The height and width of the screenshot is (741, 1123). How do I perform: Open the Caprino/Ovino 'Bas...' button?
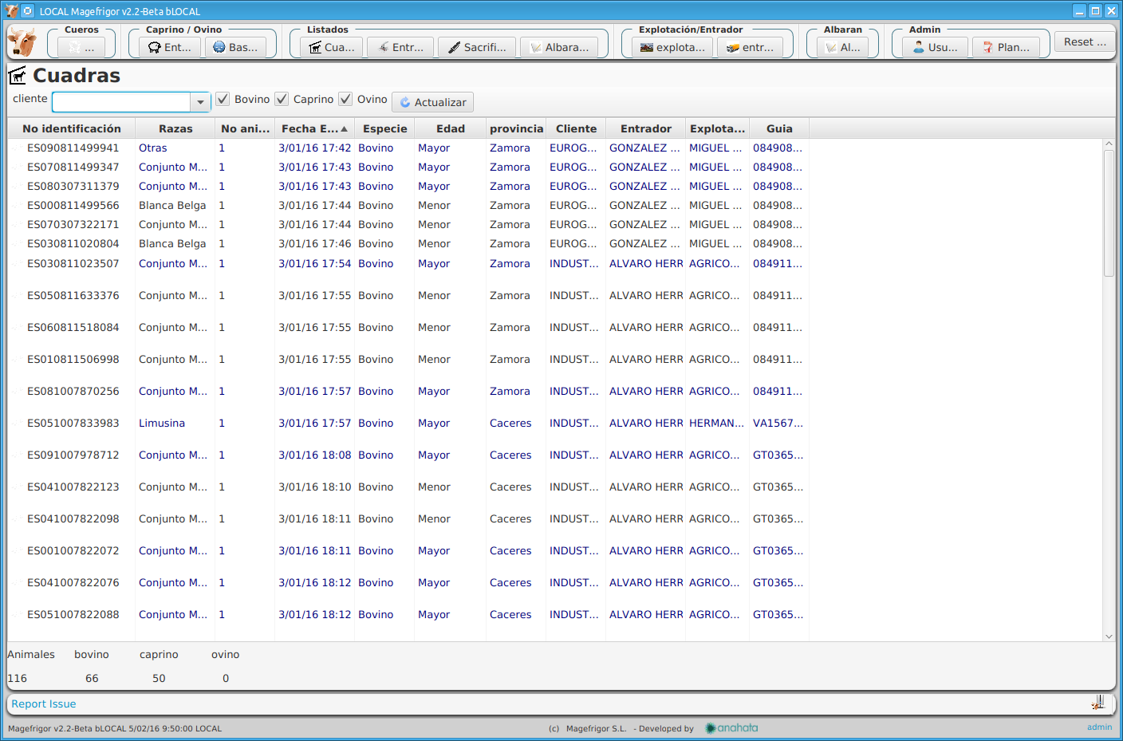click(x=236, y=47)
